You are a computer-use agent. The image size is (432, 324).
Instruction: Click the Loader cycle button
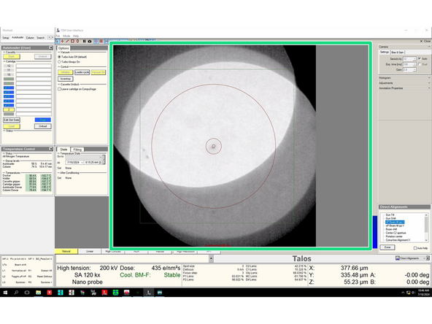[x=82, y=72]
